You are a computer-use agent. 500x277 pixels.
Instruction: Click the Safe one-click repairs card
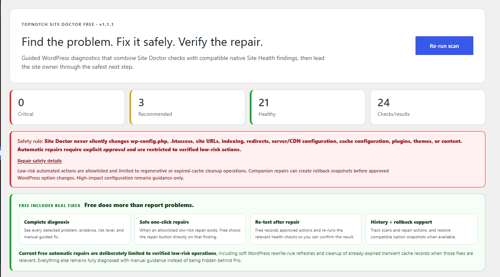coord(190,229)
